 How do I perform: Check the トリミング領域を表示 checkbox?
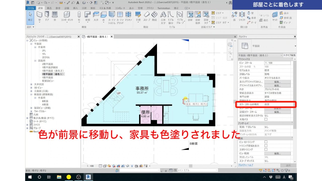266,146
